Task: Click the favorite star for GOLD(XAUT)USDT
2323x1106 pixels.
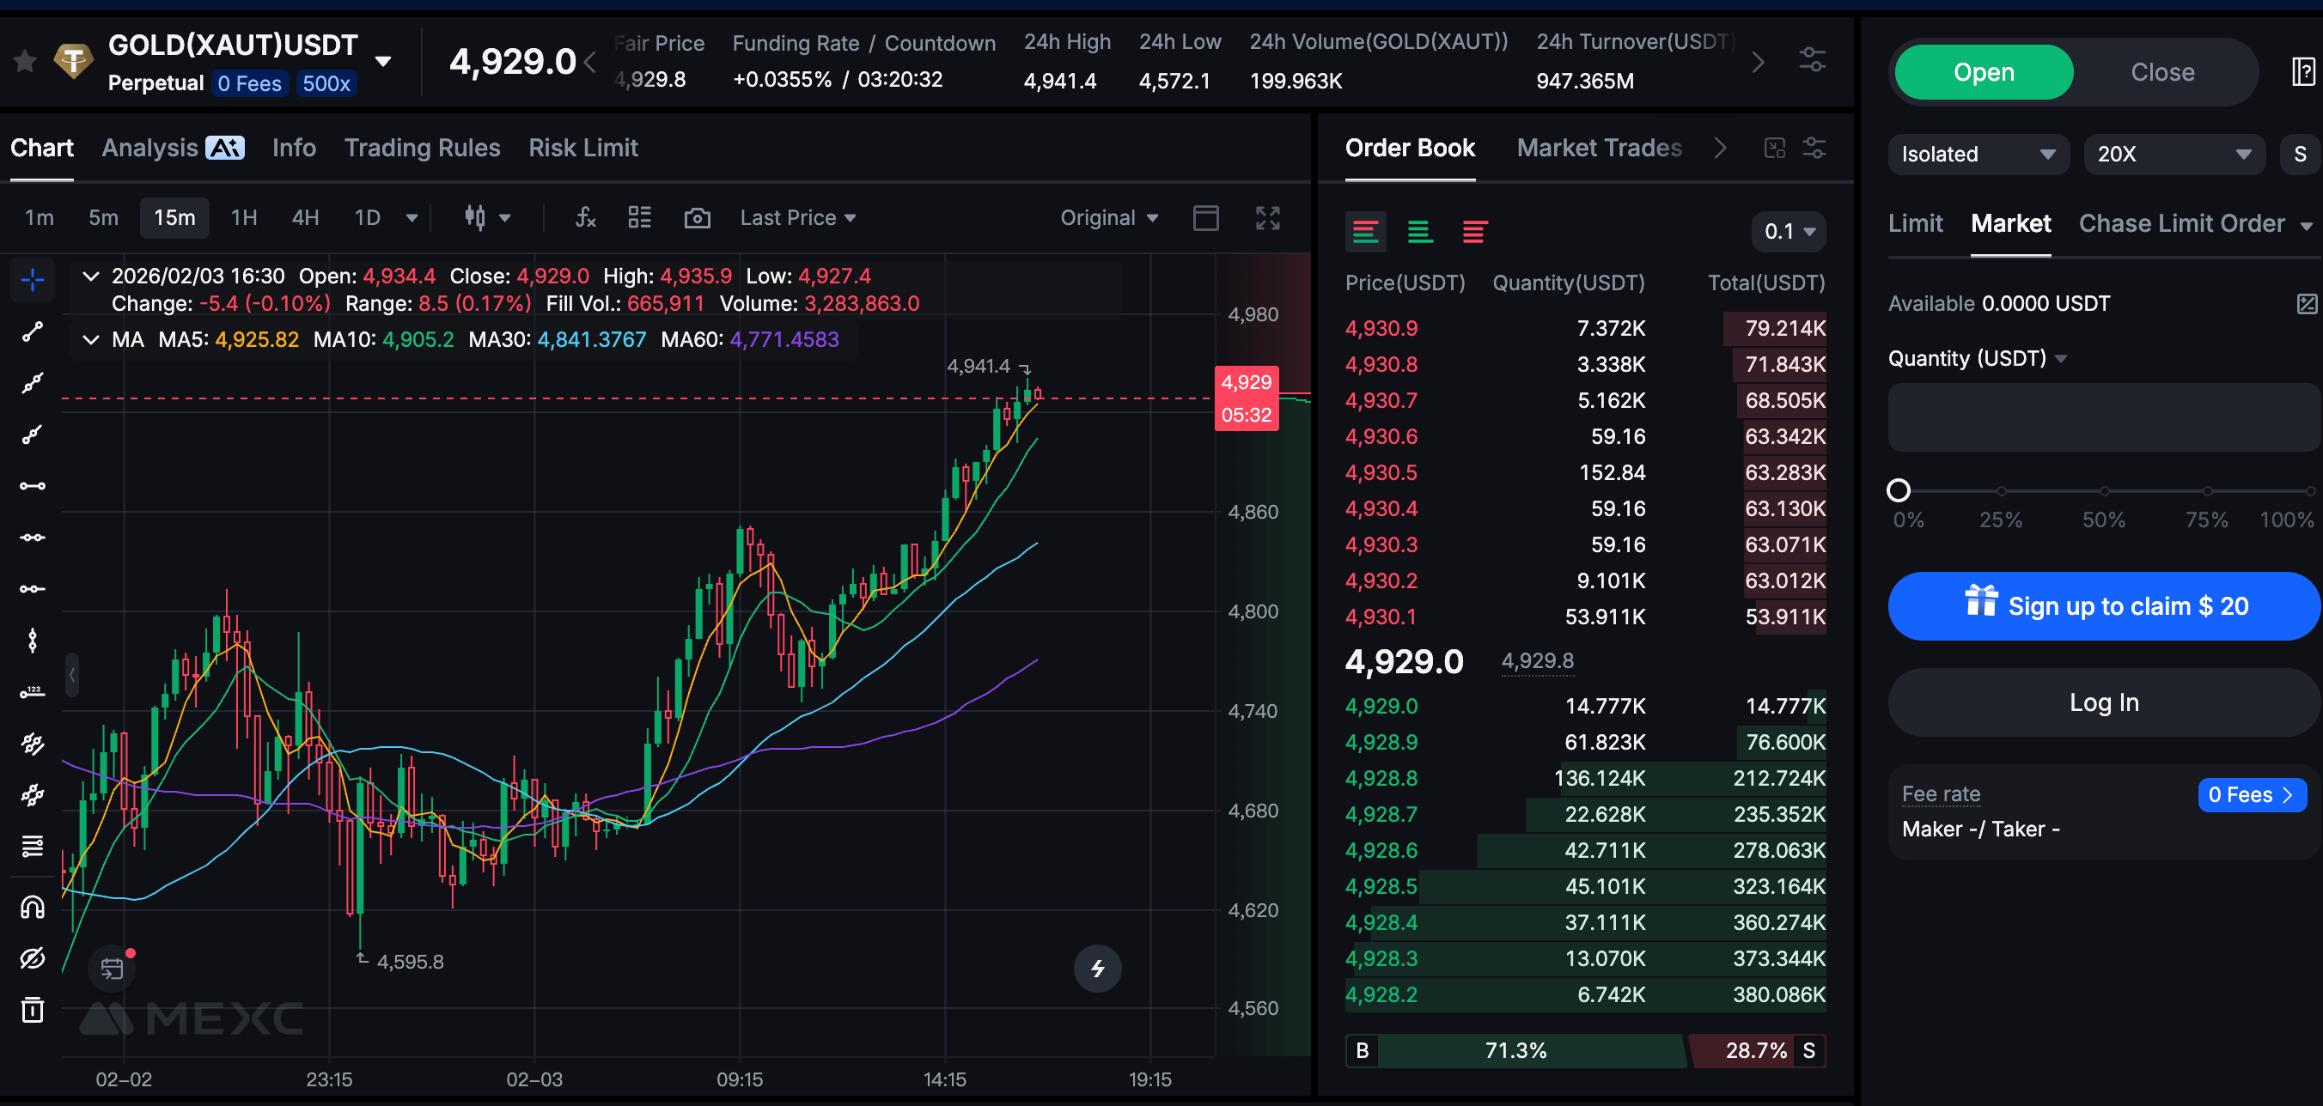Action: pyautogui.click(x=25, y=62)
